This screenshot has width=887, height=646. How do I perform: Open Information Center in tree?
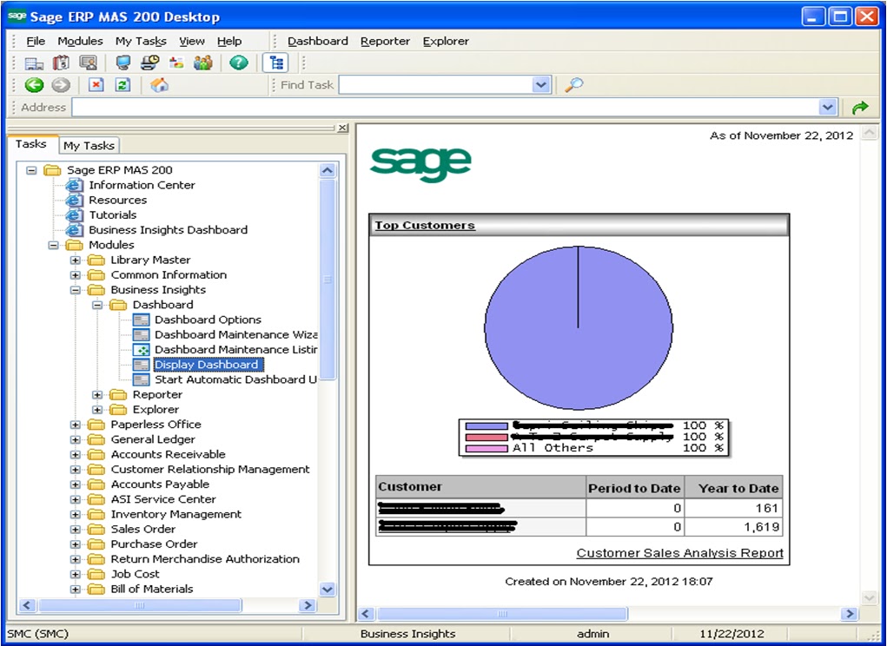pyautogui.click(x=142, y=185)
